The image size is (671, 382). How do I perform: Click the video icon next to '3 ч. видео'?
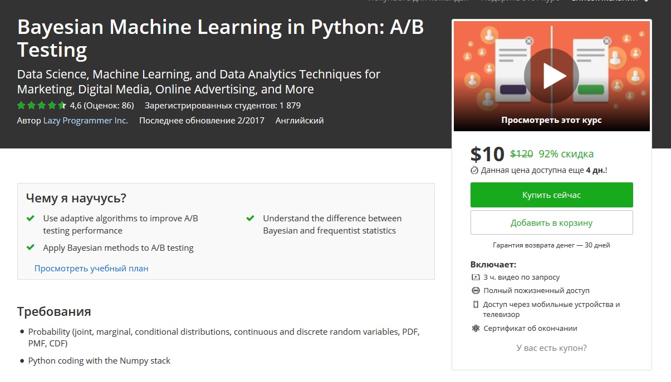point(476,277)
